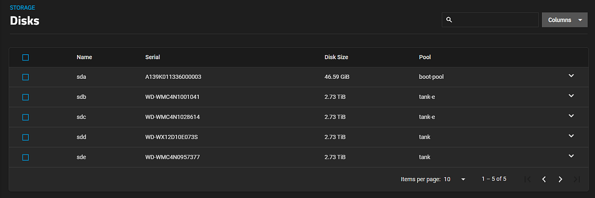Sort by the Disk Size column header
Viewport: 595px width, 198px height.
click(x=336, y=57)
